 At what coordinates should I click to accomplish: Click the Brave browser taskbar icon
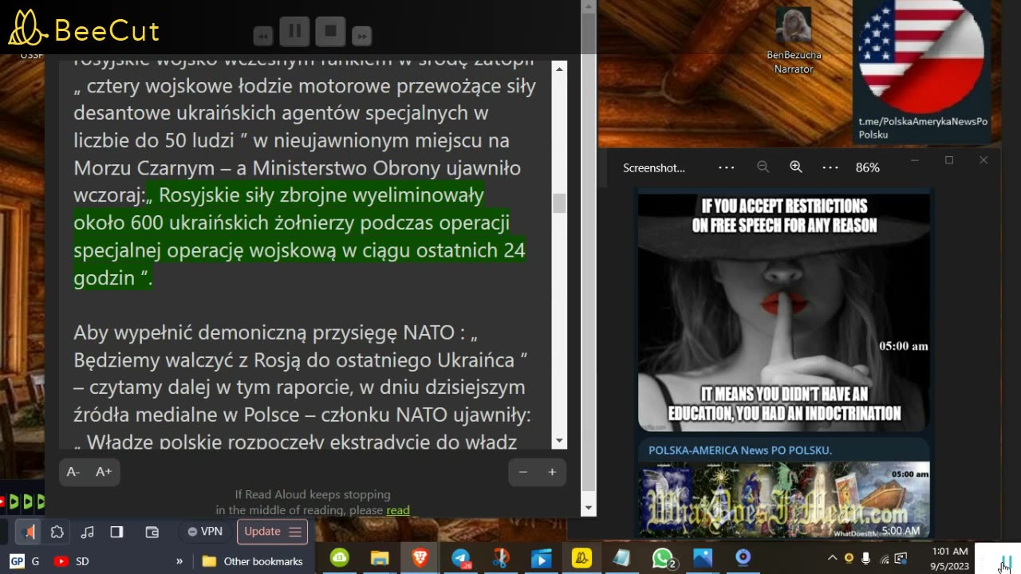(x=420, y=558)
